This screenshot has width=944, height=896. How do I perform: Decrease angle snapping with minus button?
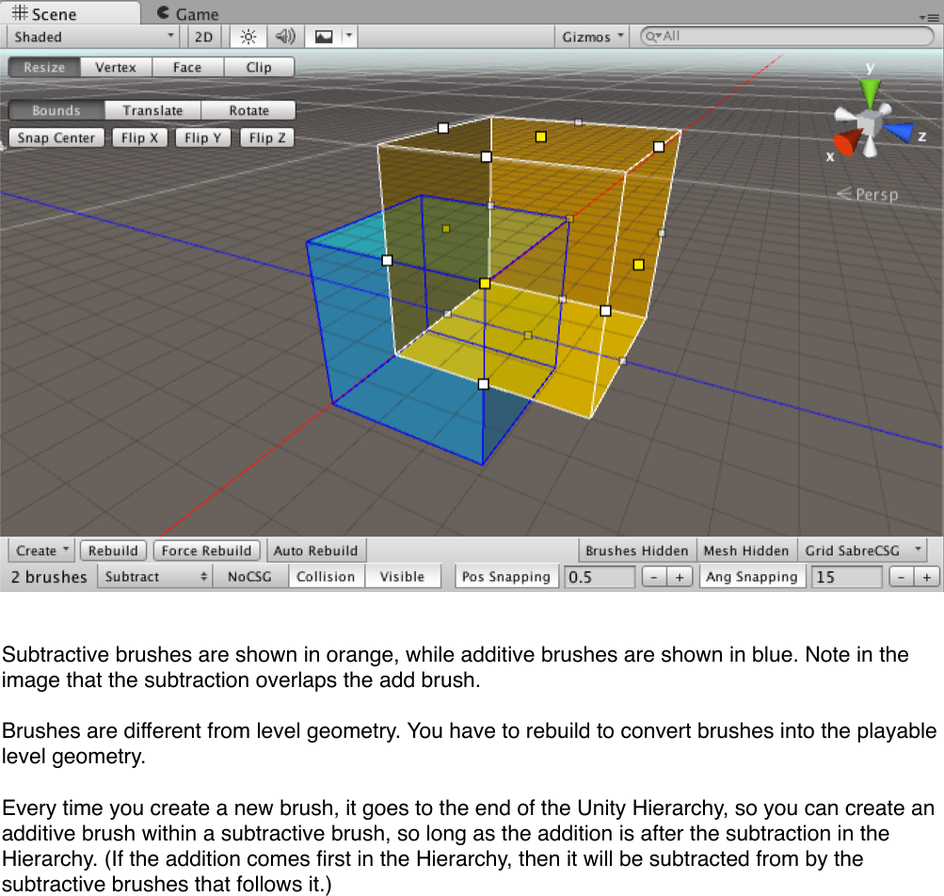click(x=902, y=577)
